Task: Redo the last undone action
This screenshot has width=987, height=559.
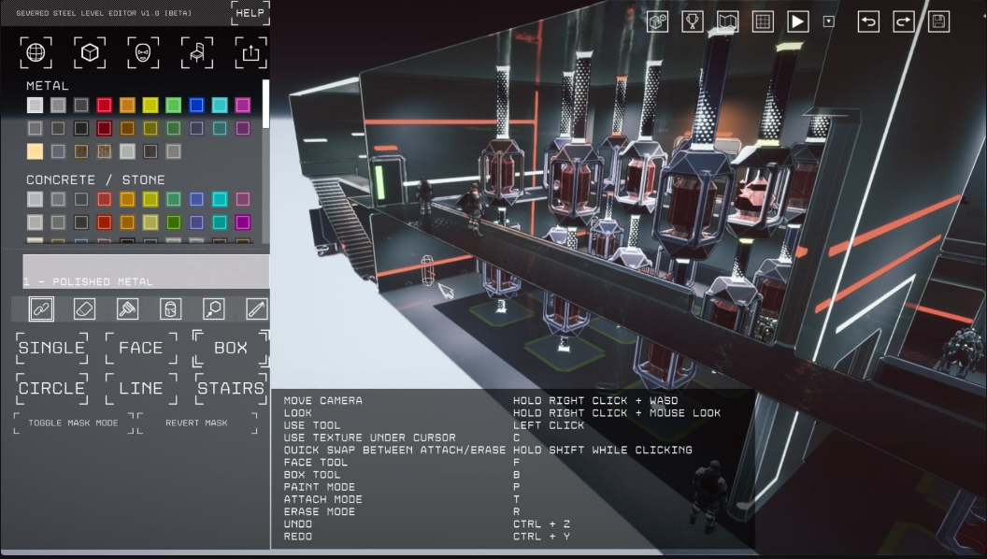Action: click(x=903, y=21)
